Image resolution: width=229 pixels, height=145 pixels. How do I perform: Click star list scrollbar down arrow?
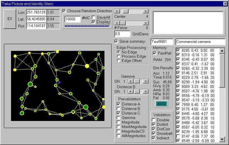[x=222, y=139]
